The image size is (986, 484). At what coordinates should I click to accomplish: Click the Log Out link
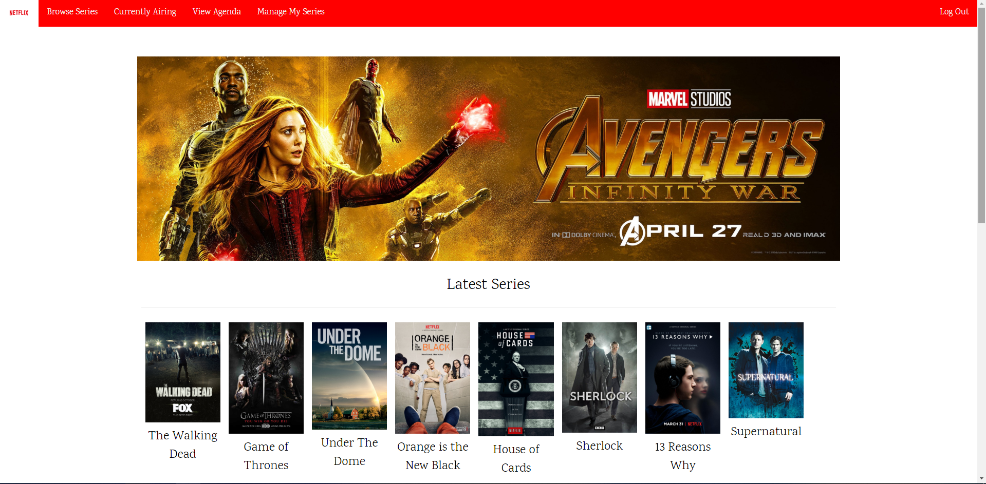[x=954, y=11]
